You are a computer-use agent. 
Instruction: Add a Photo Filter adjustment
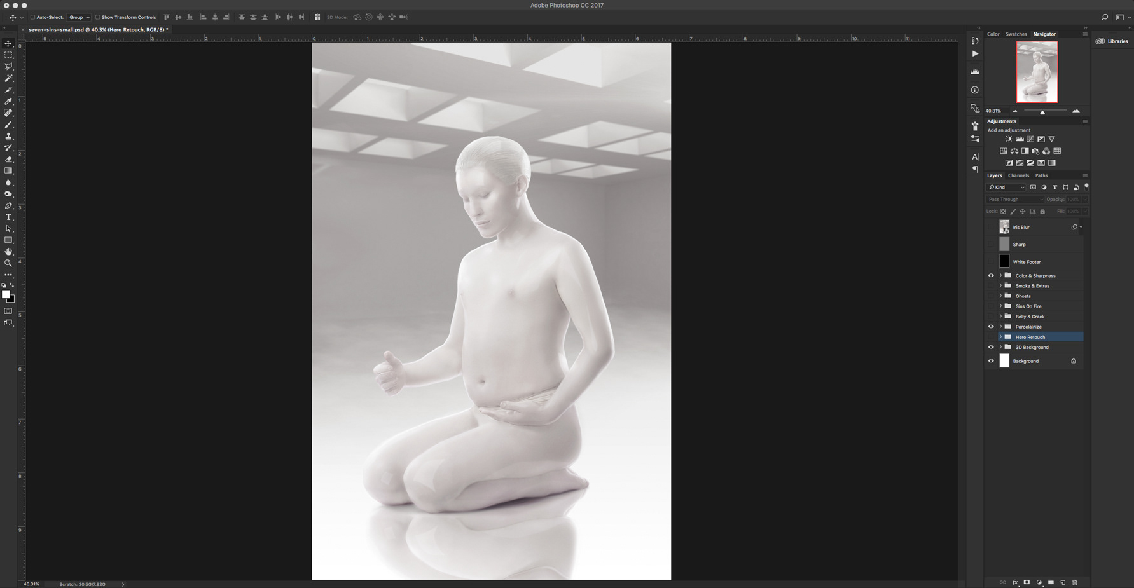coord(1035,151)
